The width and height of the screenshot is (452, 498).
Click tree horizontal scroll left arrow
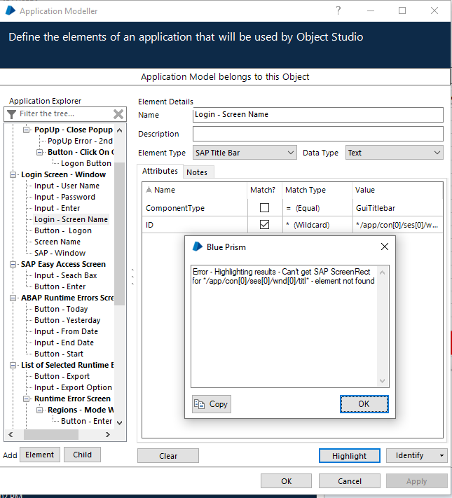click(11, 434)
